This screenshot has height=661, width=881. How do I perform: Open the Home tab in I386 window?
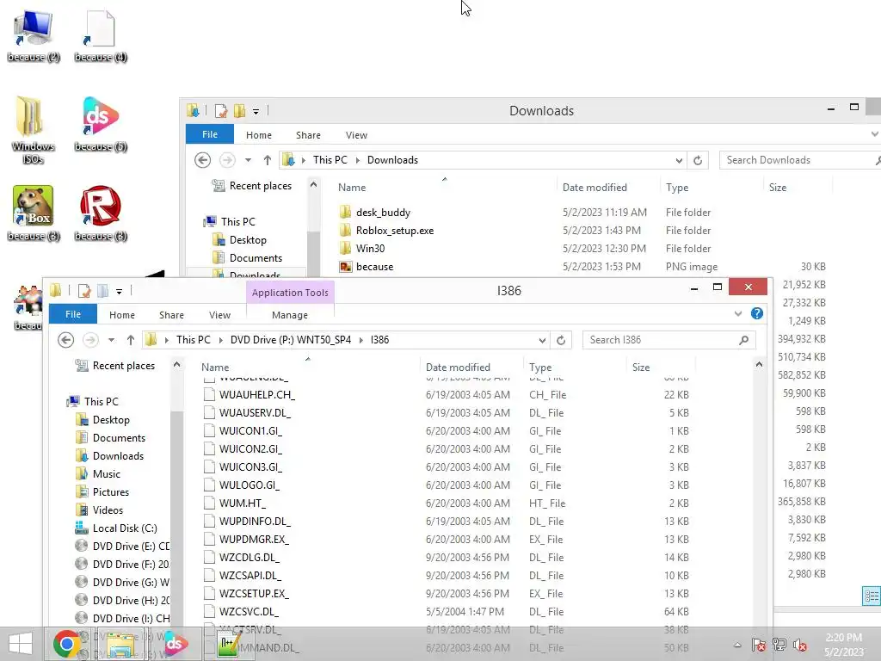(122, 315)
